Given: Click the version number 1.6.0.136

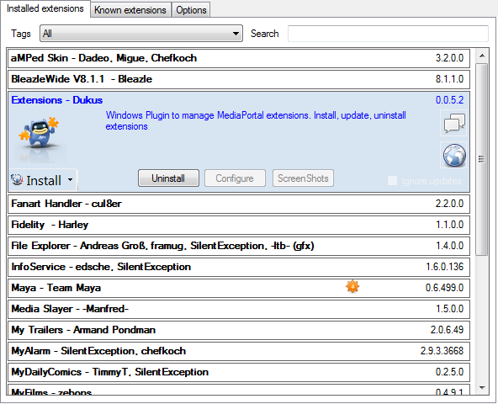Looking at the screenshot, I should 444,267.
